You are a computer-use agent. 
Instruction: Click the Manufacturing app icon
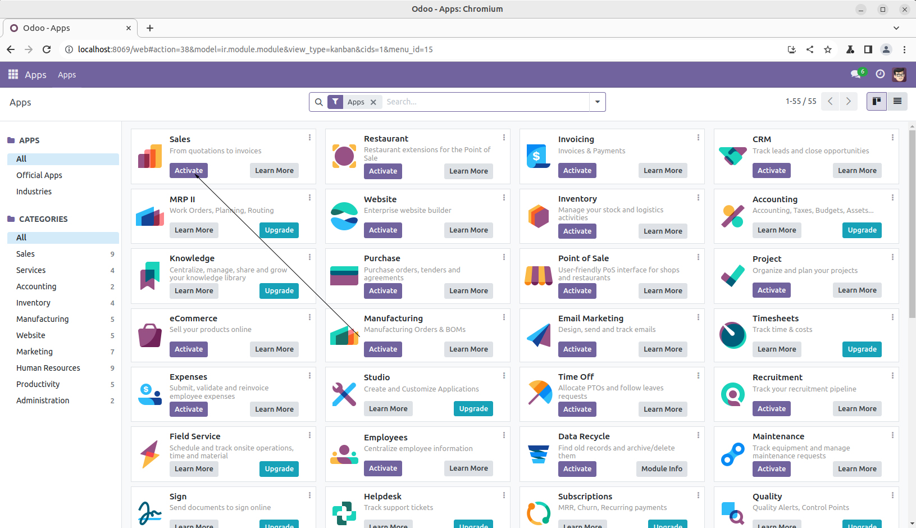pyautogui.click(x=344, y=335)
